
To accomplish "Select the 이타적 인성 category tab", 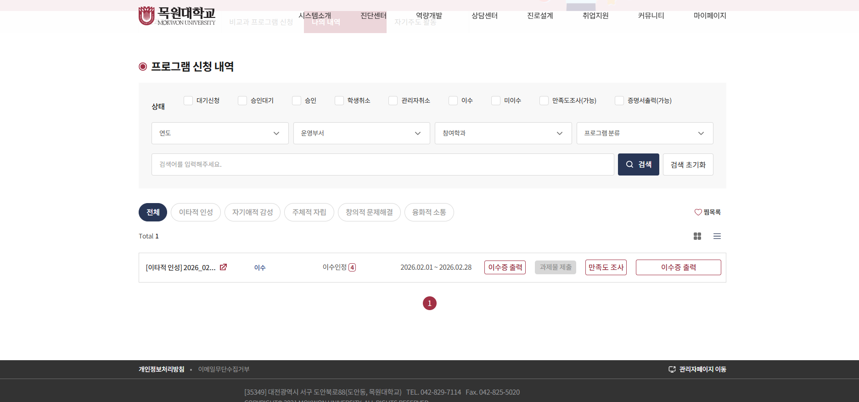I will (x=196, y=212).
